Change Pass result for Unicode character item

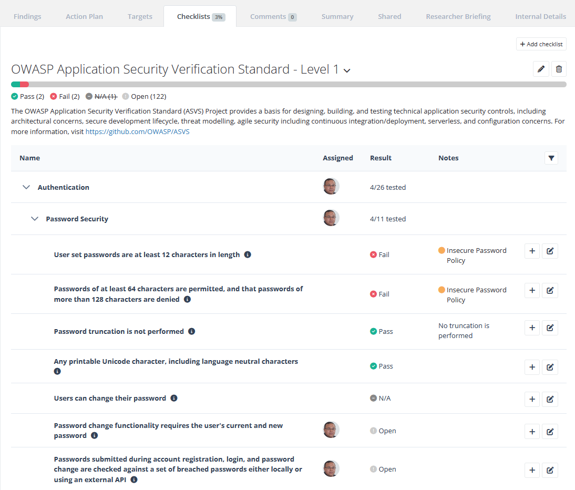(x=382, y=366)
